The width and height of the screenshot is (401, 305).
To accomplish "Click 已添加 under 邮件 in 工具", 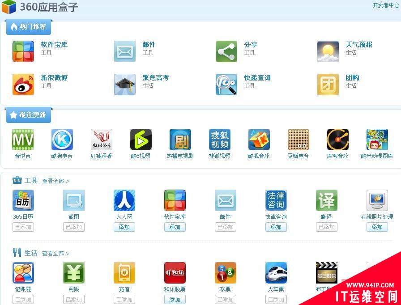I will [x=226, y=227].
